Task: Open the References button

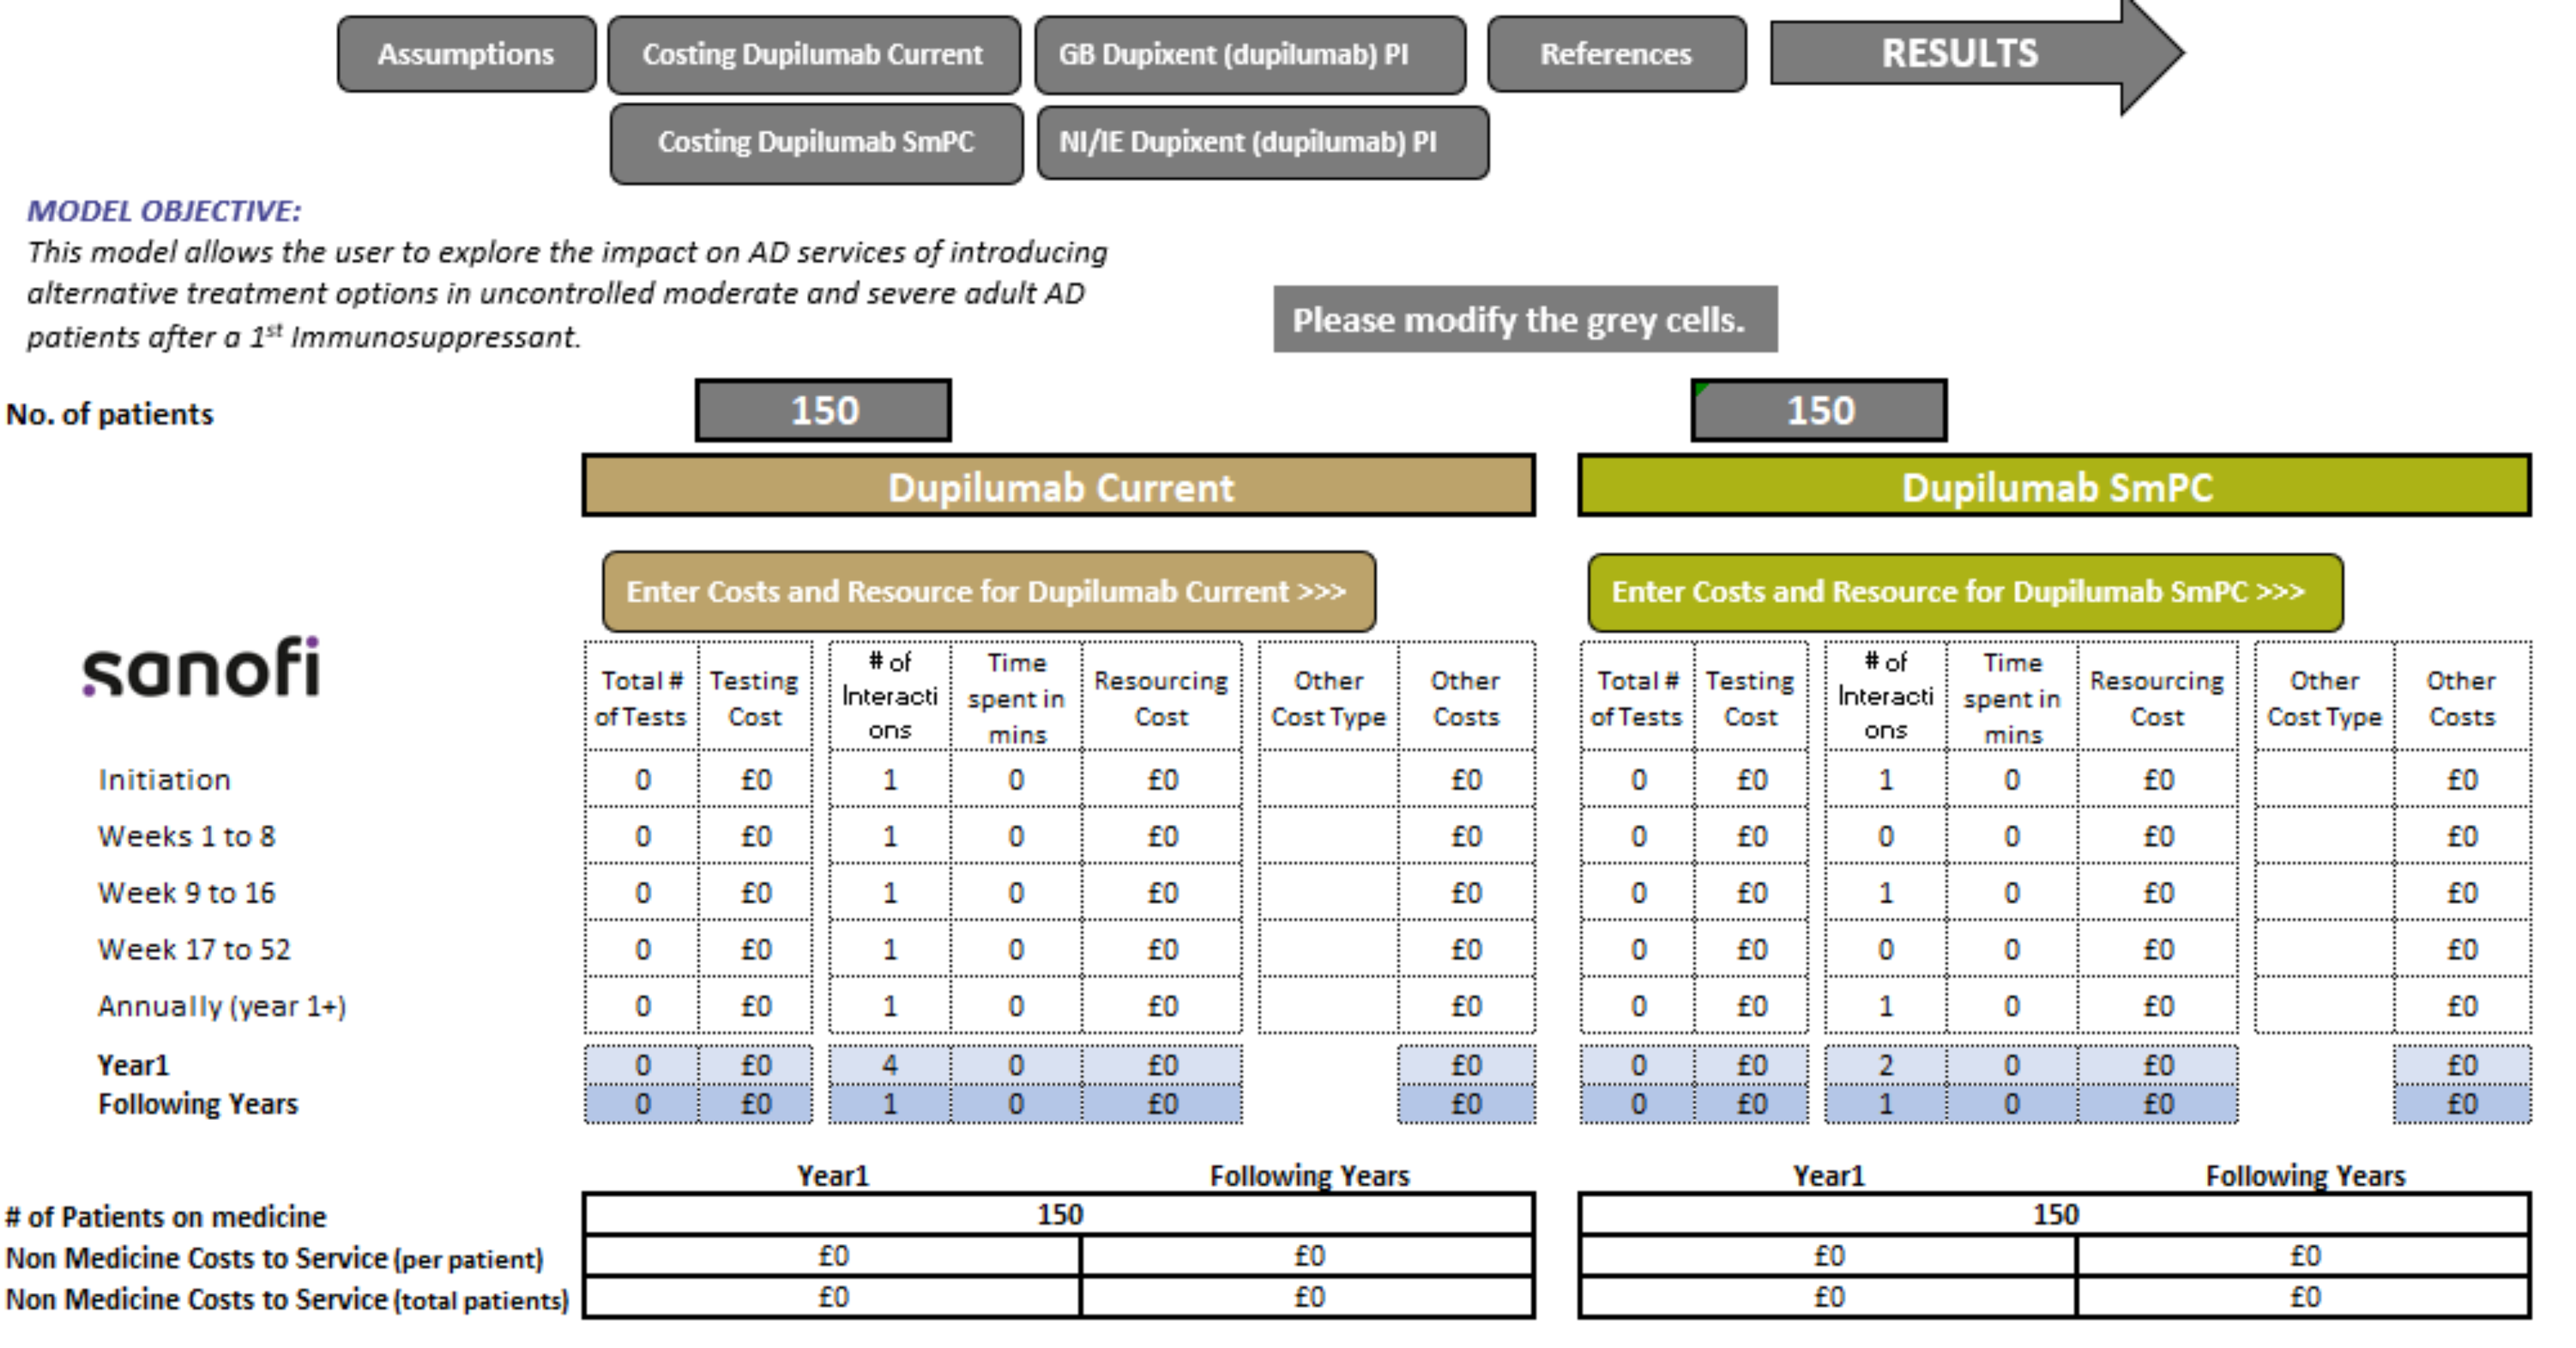Action: 1616,54
